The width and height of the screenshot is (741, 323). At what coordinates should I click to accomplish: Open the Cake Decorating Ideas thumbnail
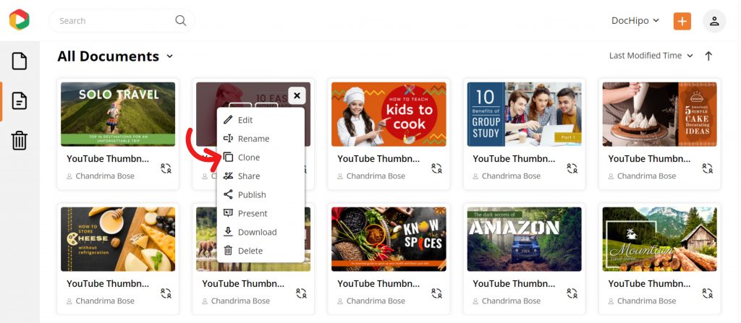tap(660, 114)
